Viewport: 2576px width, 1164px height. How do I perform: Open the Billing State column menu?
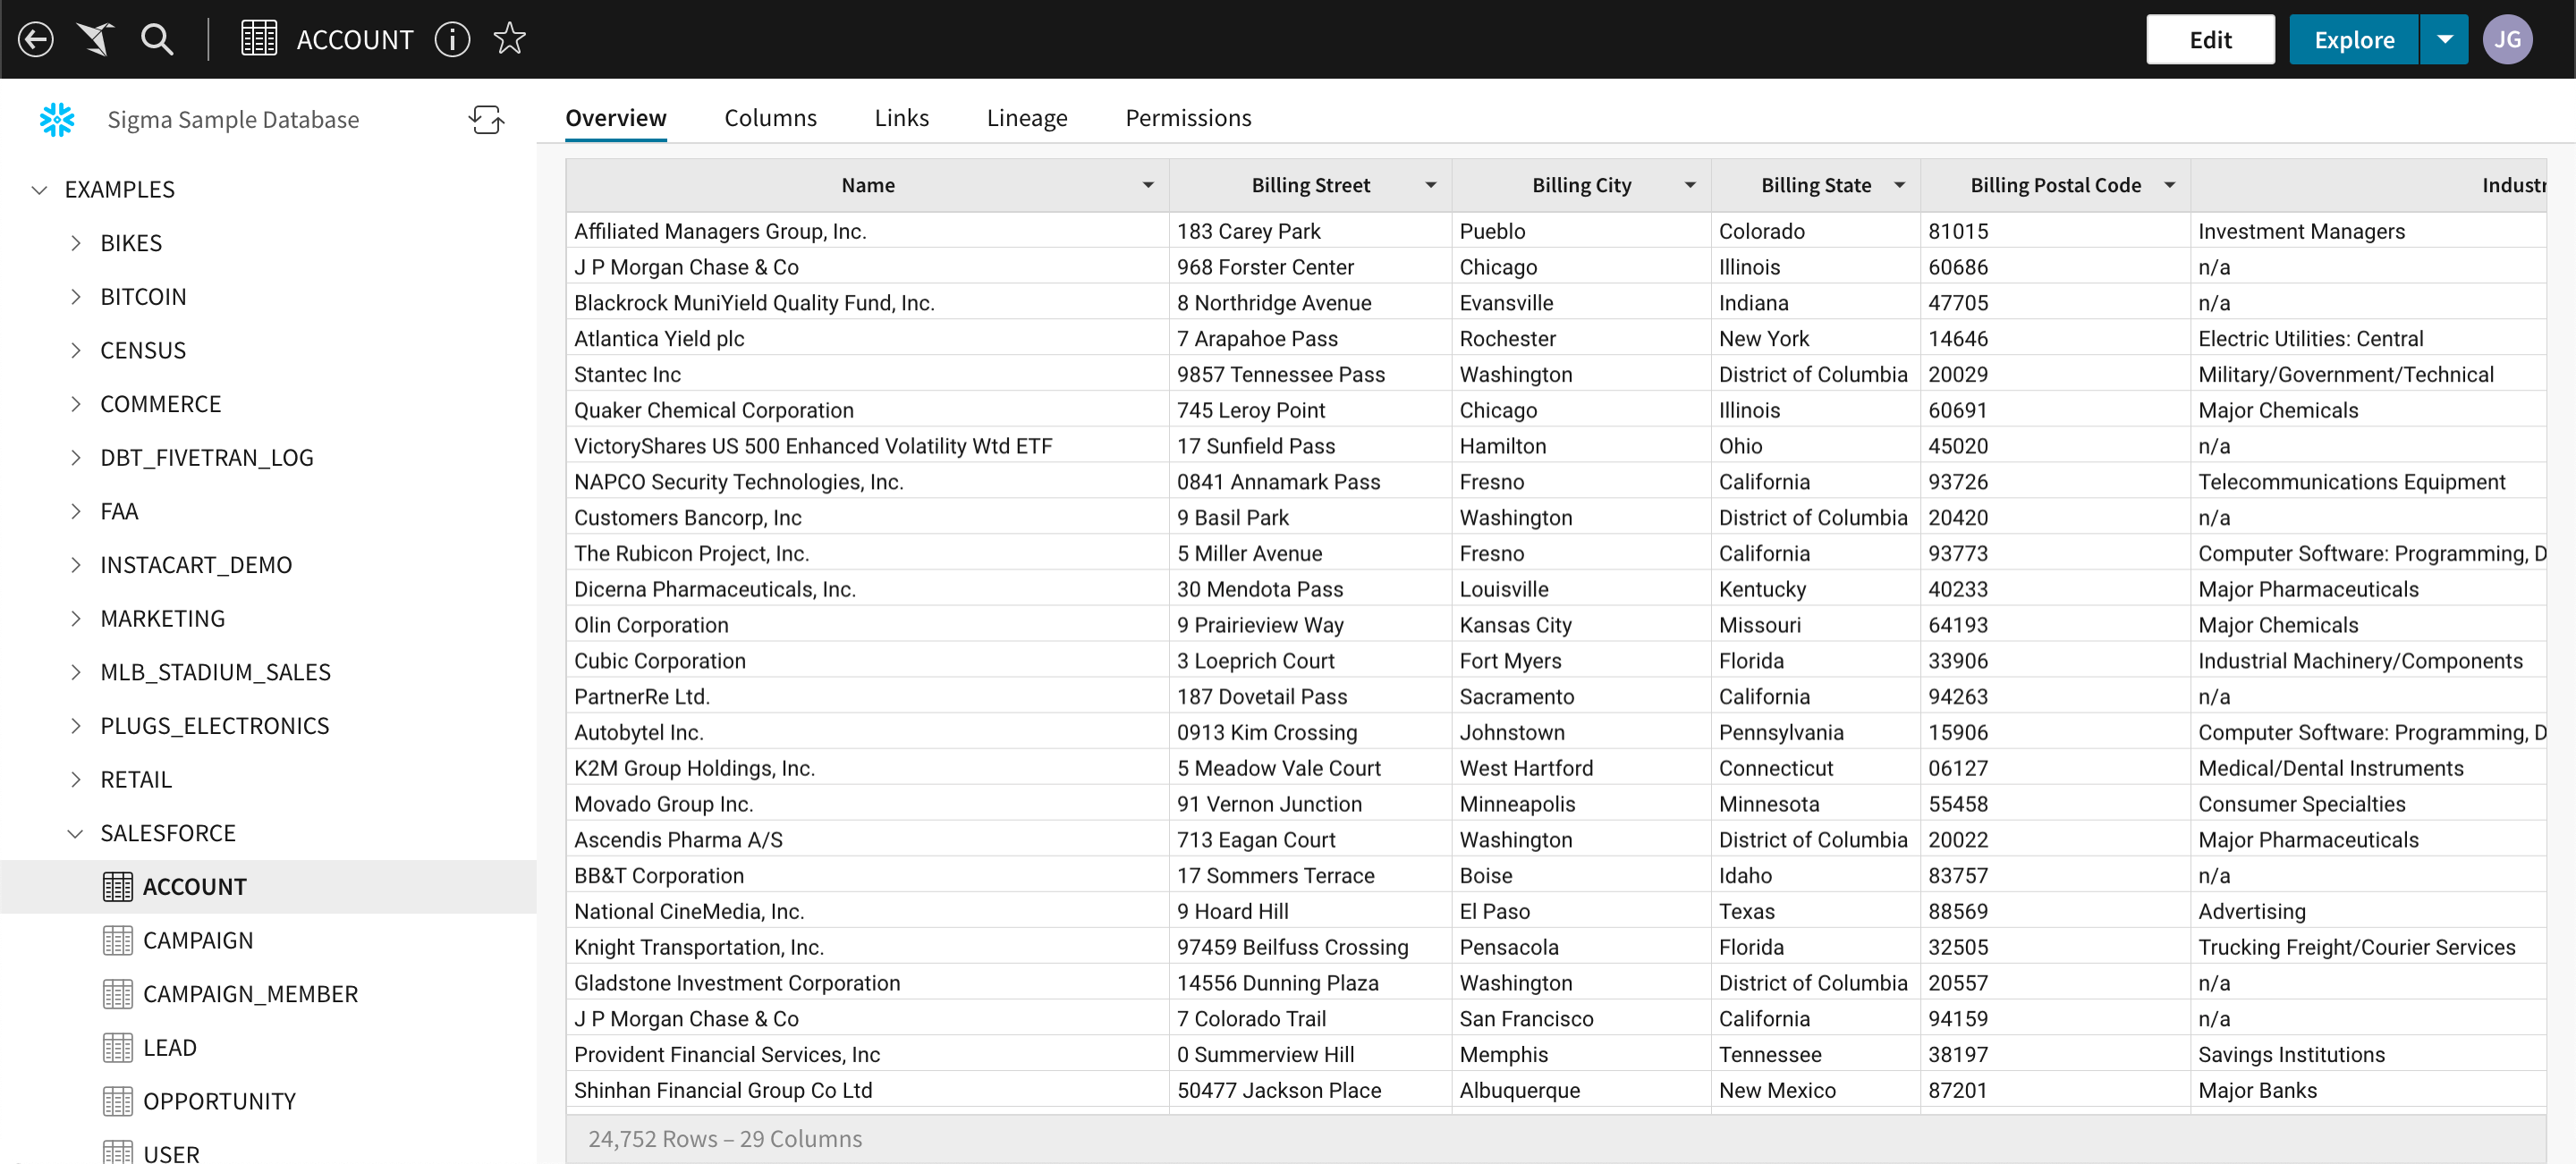(x=1900, y=186)
